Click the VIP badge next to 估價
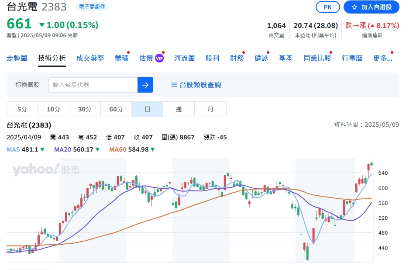The image size is (413, 270). tap(159, 58)
